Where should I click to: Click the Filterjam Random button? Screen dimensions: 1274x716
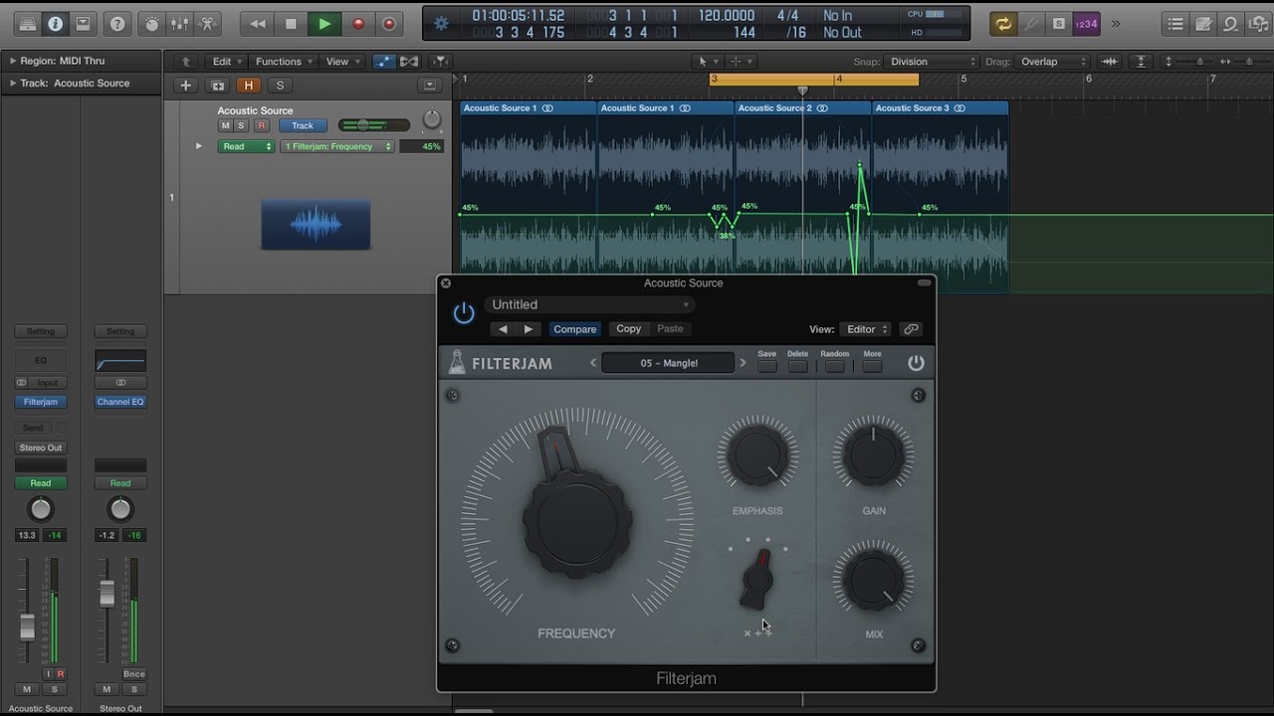[x=835, y=366]
